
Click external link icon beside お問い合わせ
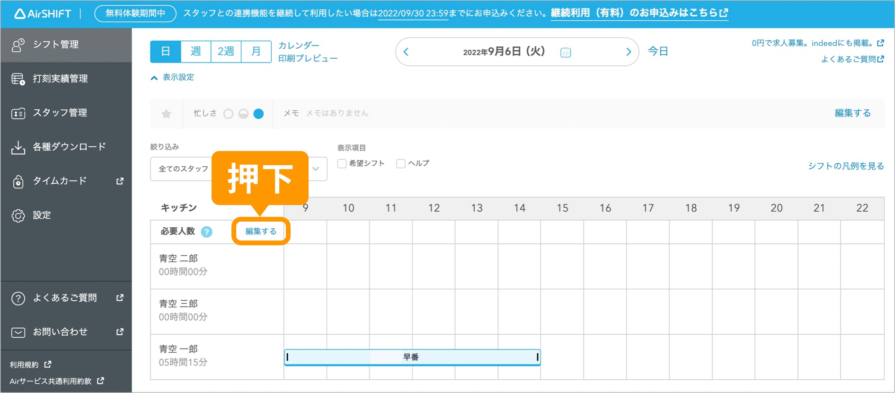(120, 331)
